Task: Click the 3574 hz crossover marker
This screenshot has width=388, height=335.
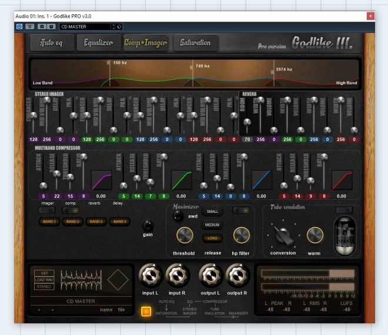Action: click(x=272, y=72)
